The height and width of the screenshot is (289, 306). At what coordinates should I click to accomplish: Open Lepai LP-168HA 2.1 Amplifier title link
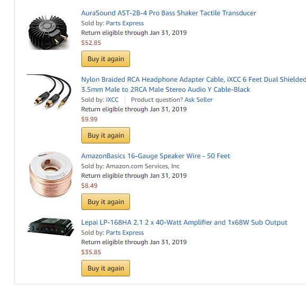tap(184, 223)
